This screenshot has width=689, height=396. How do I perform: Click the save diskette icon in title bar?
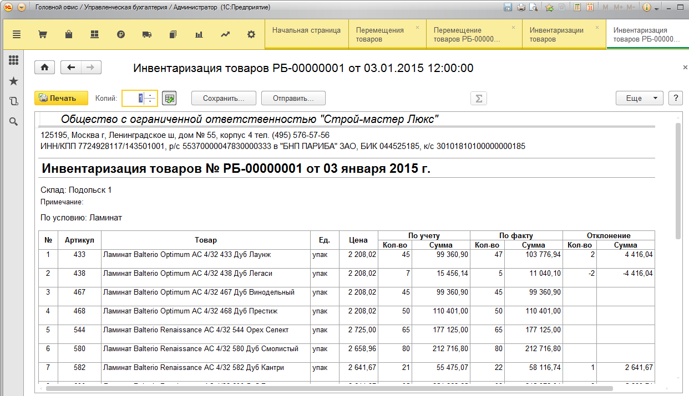point(507,7)
